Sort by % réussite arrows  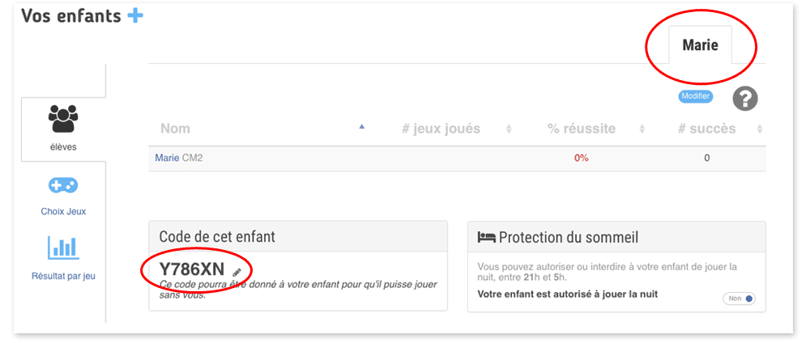pyautogui.click(x=642, y=129)
